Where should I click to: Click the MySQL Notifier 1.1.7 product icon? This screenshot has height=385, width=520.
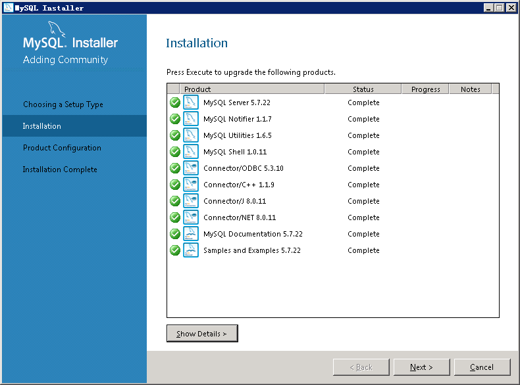(x=191, y=119)
